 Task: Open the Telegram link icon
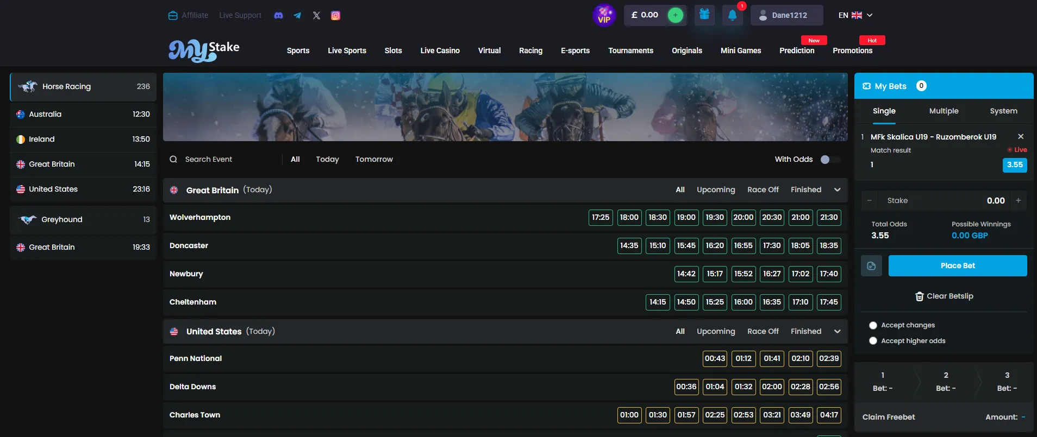pos(297,15)
